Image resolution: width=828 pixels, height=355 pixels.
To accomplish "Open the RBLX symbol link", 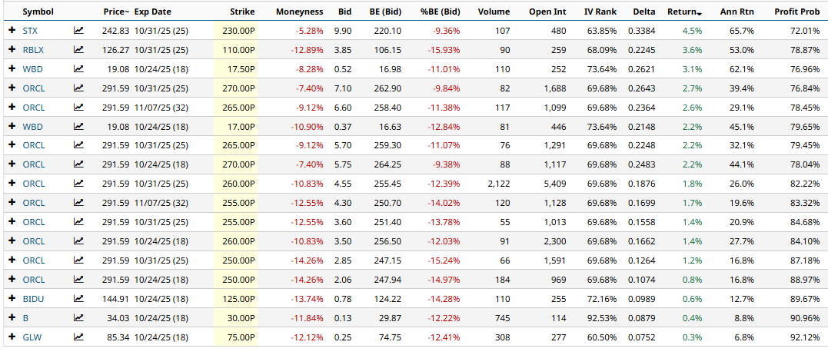I will click(x=32, y=50).
